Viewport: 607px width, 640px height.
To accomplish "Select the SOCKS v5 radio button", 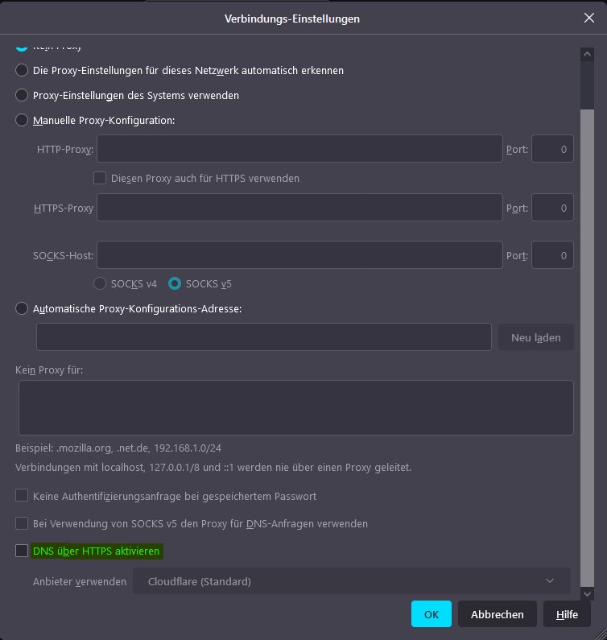I will (x=175, y=283).
